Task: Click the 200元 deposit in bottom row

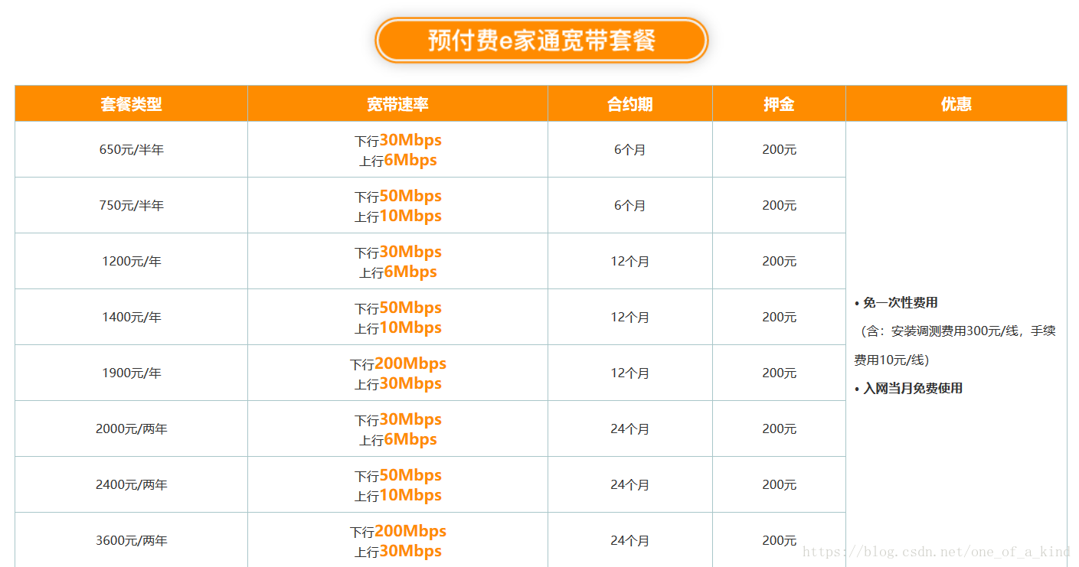Action: pyautogui.click(x=779, y=539)
